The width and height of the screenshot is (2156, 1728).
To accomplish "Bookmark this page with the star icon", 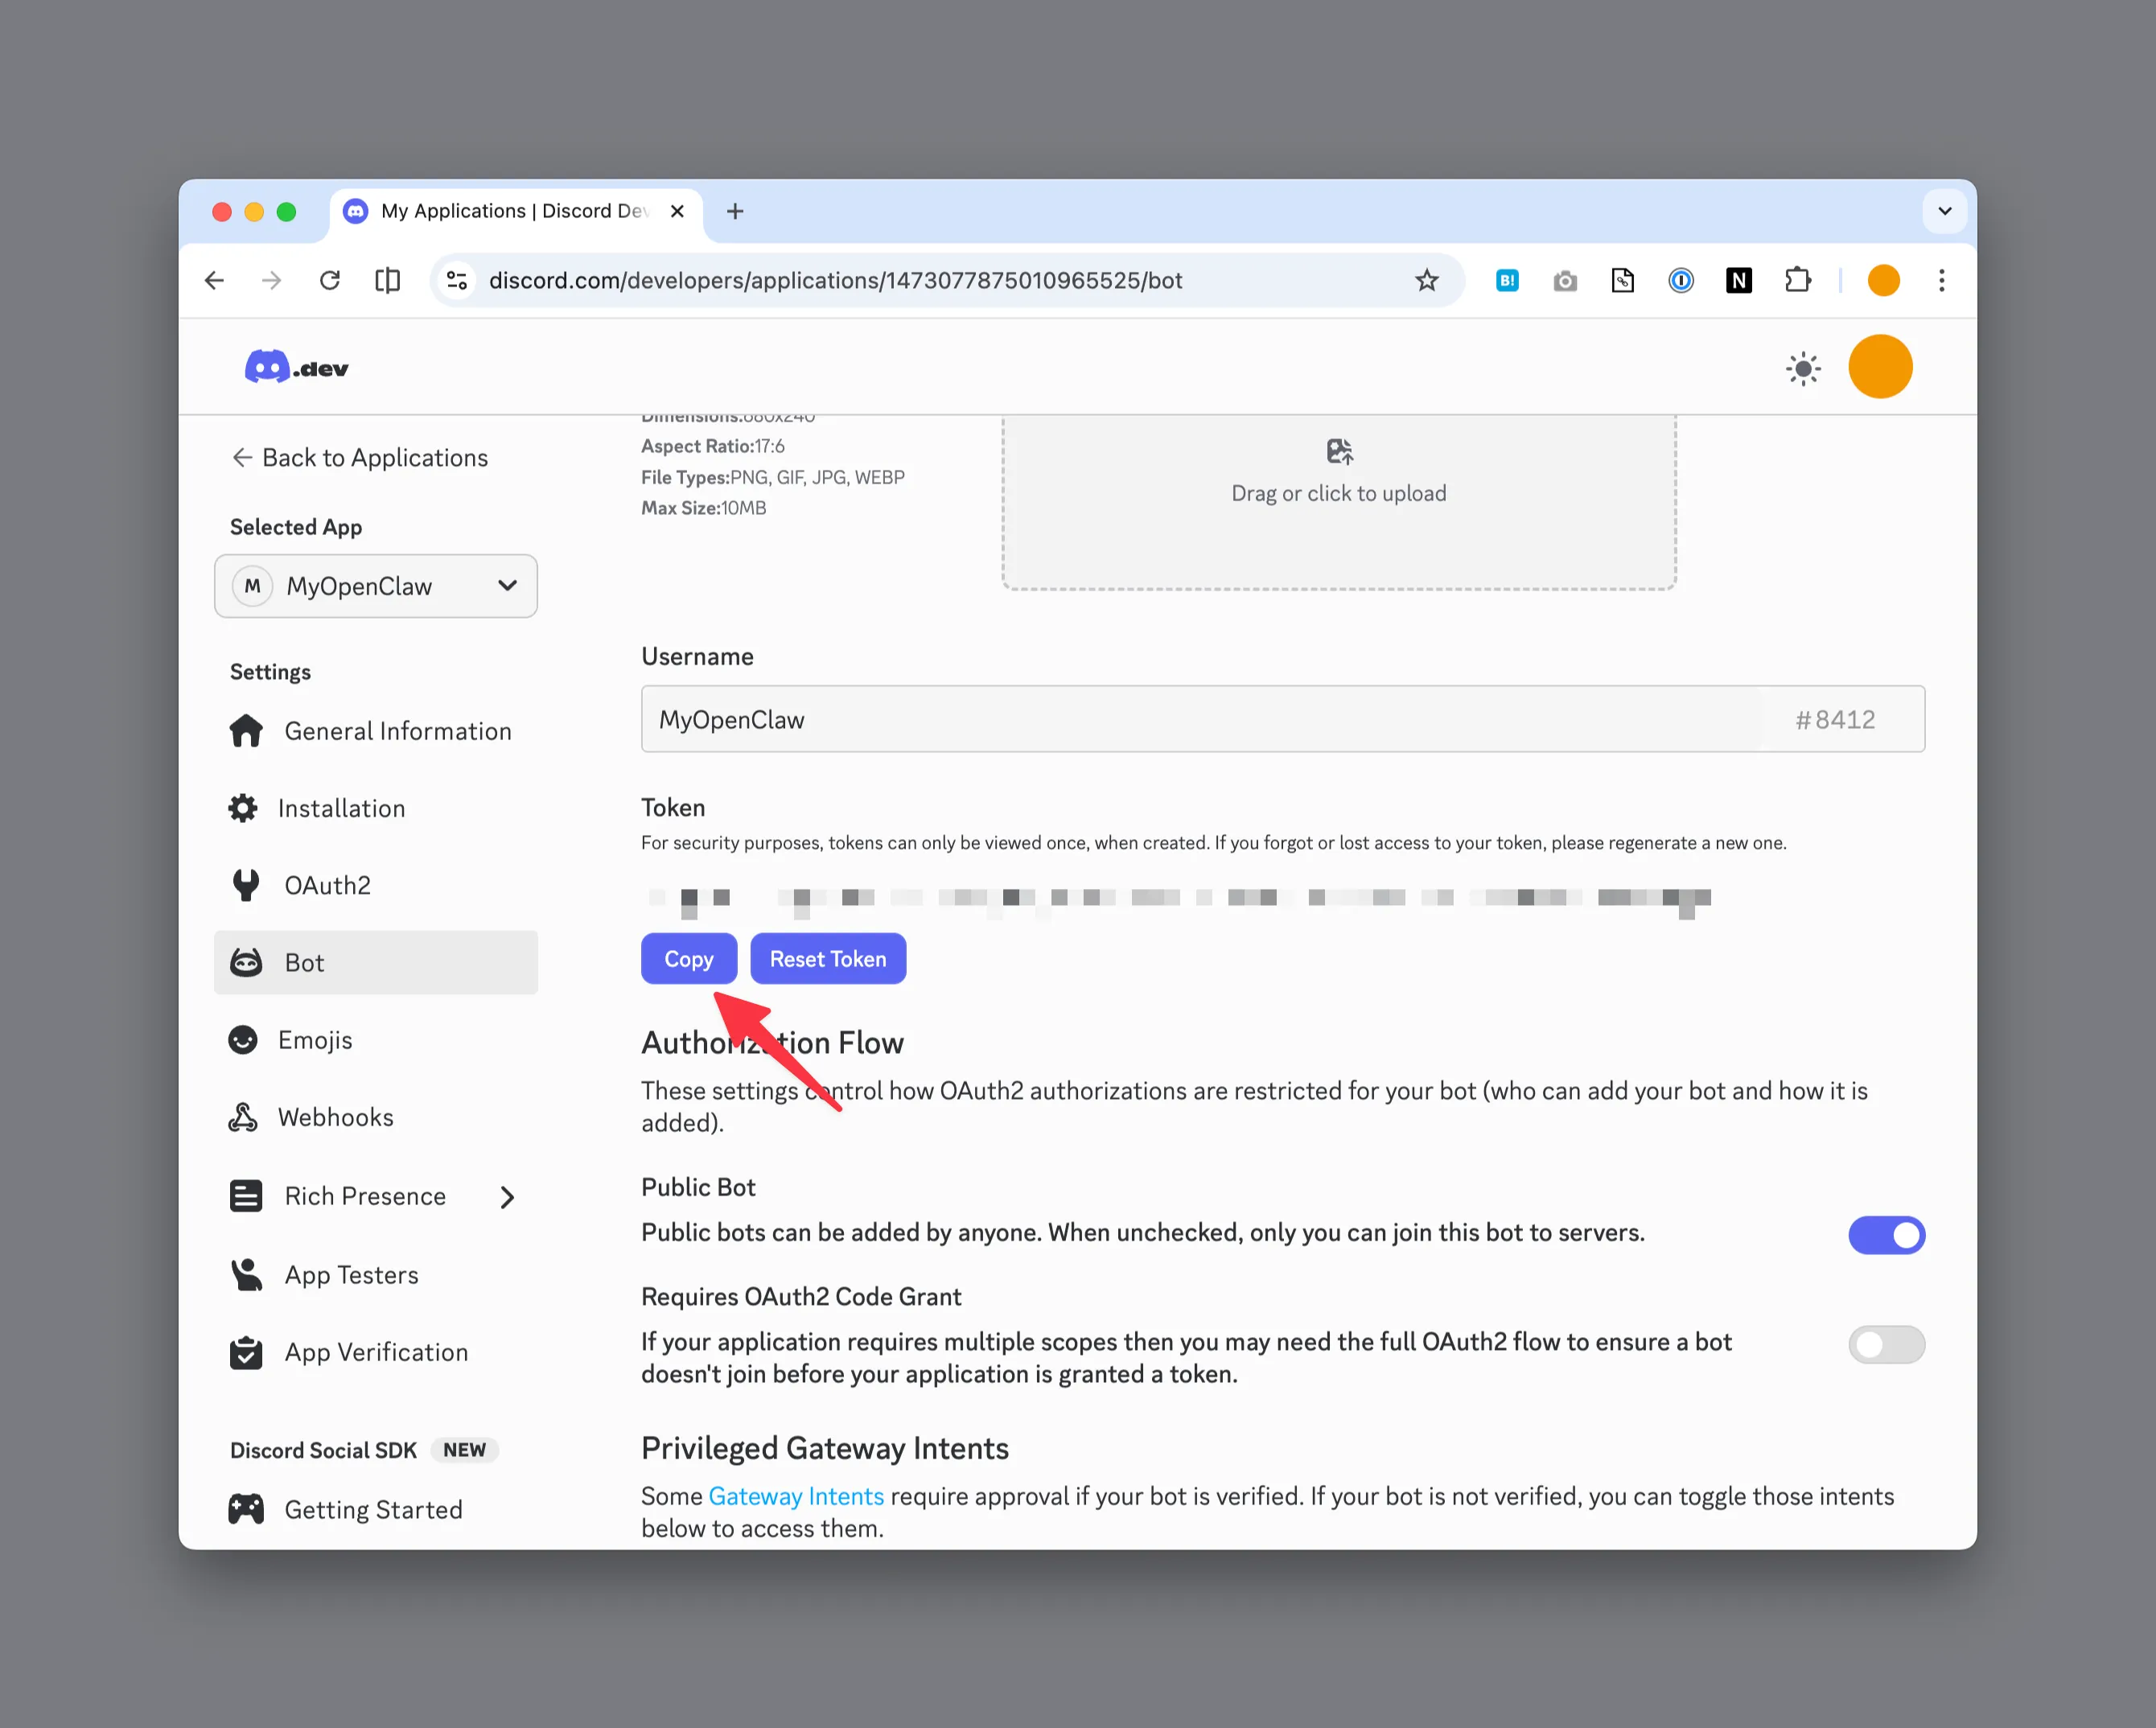I will tap(1426, 281).
